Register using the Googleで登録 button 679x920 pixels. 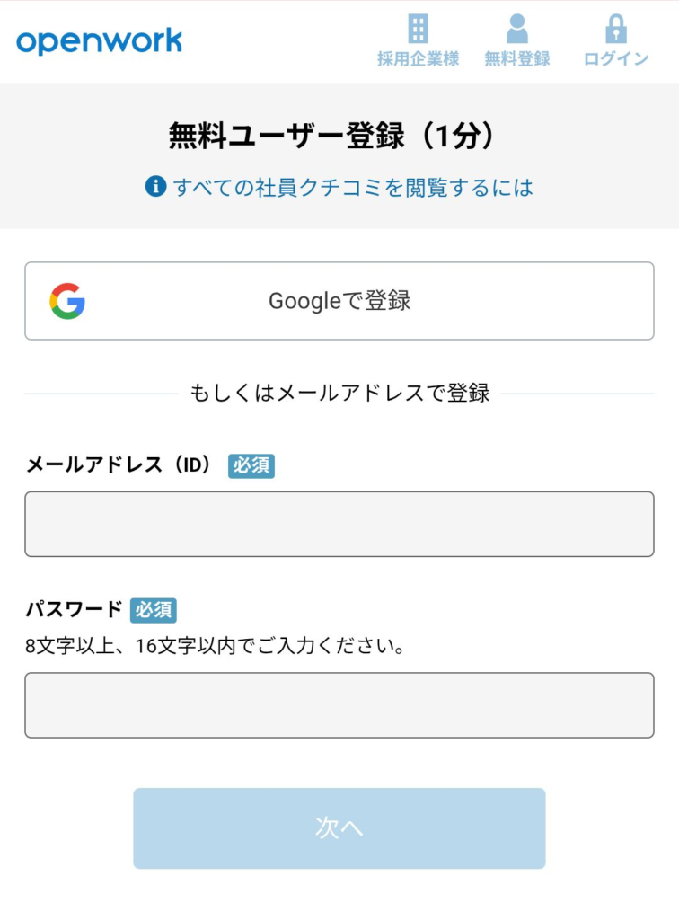[x=339, y=301]
